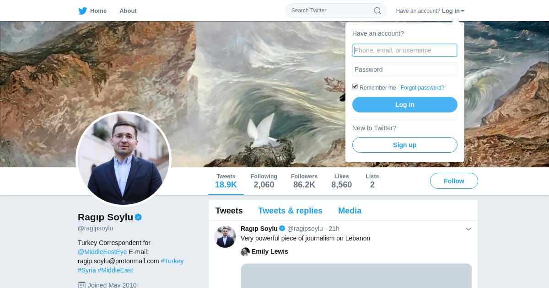Click the tweet author's small avatar

click(225, 237)
